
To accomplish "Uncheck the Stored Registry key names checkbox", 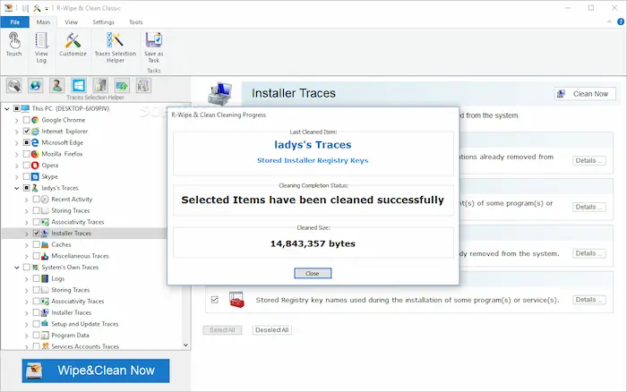I will 215,299.
